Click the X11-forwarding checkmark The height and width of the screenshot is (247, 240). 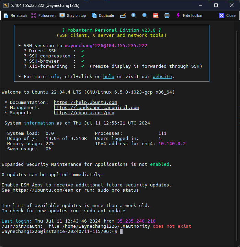coord(82,66)
